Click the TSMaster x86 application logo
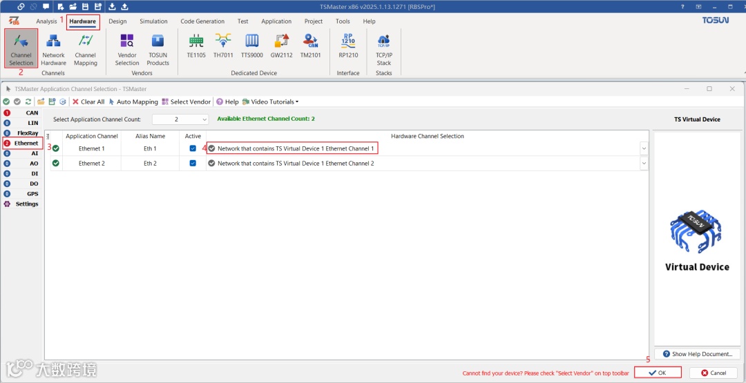Image resolution: width=746 pixels, height=383 pixels. 15,21
